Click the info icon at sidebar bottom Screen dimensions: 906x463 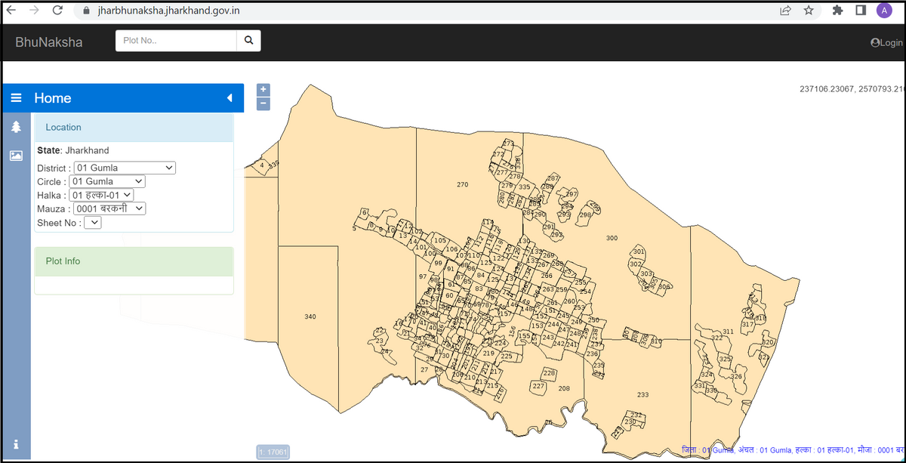16,444
